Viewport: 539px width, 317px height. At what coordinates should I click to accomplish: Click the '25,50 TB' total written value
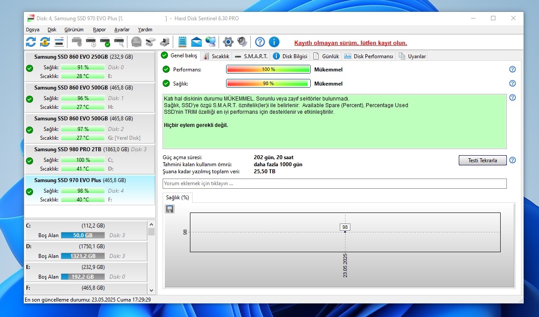[264, 172]
